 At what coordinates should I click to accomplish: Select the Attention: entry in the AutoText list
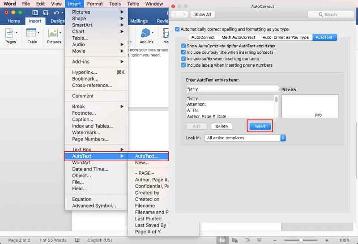[230, 104]
